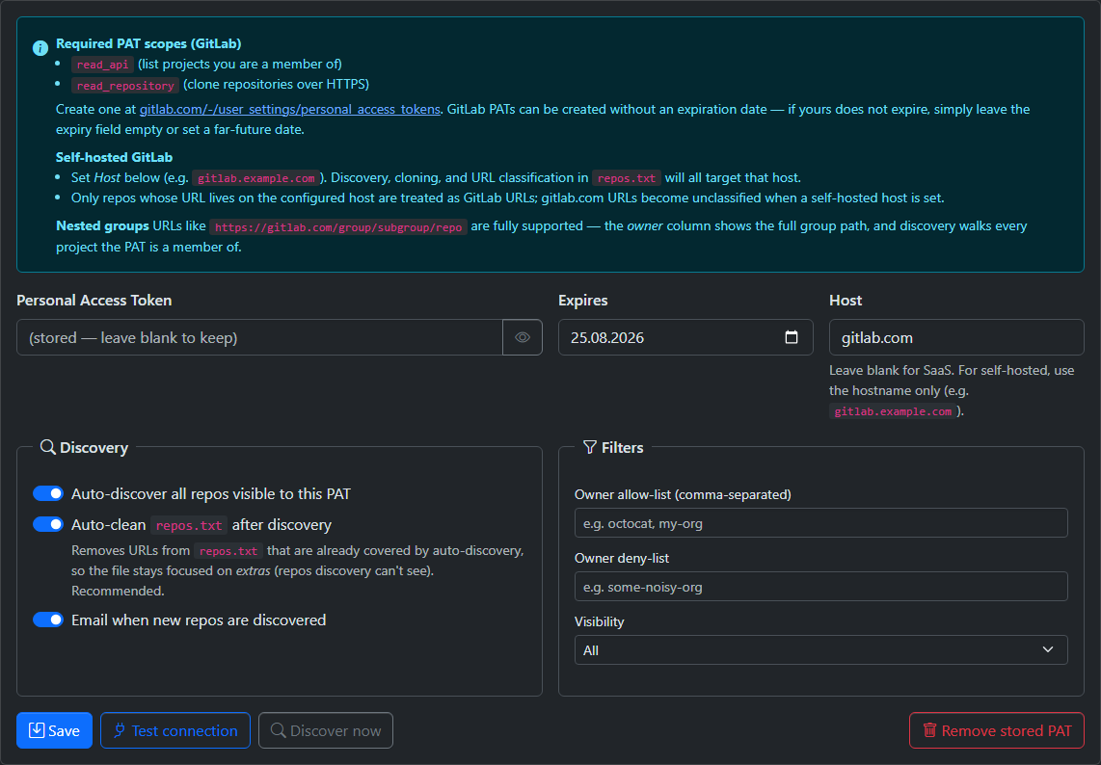Image resolution: width=1101 pixels, height=765 pixels.
Task: Click the nested group example URL code
Action: (x=338, y=227)
